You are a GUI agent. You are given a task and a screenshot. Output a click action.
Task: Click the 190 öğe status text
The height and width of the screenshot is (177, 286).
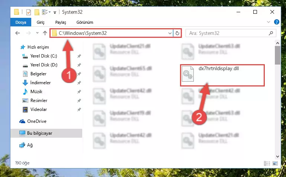22,163
